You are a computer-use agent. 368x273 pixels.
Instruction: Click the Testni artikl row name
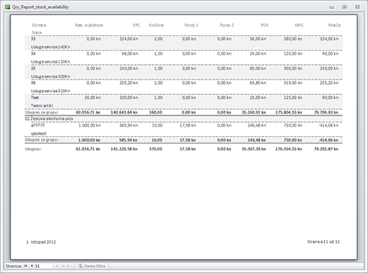(x=42, y=105)
